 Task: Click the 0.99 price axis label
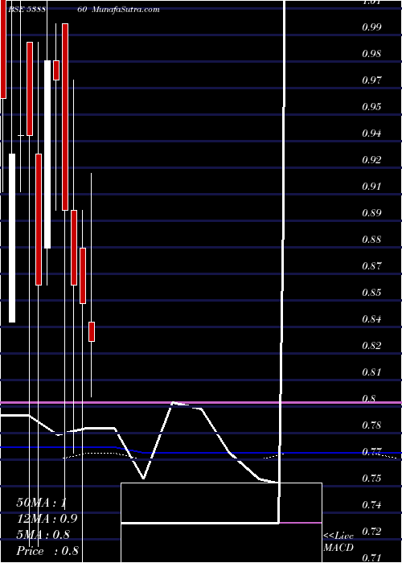pyautogui.click(x=371, y=27)
